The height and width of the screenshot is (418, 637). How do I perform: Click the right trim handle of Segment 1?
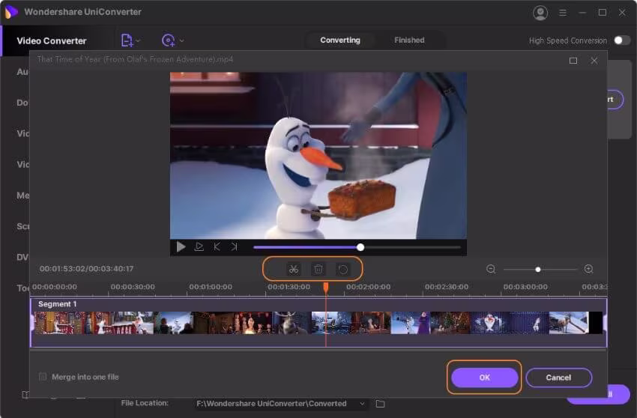click(x=605, y=323)
